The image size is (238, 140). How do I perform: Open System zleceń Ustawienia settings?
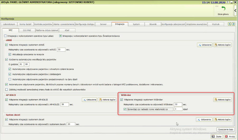click(204, 120)
